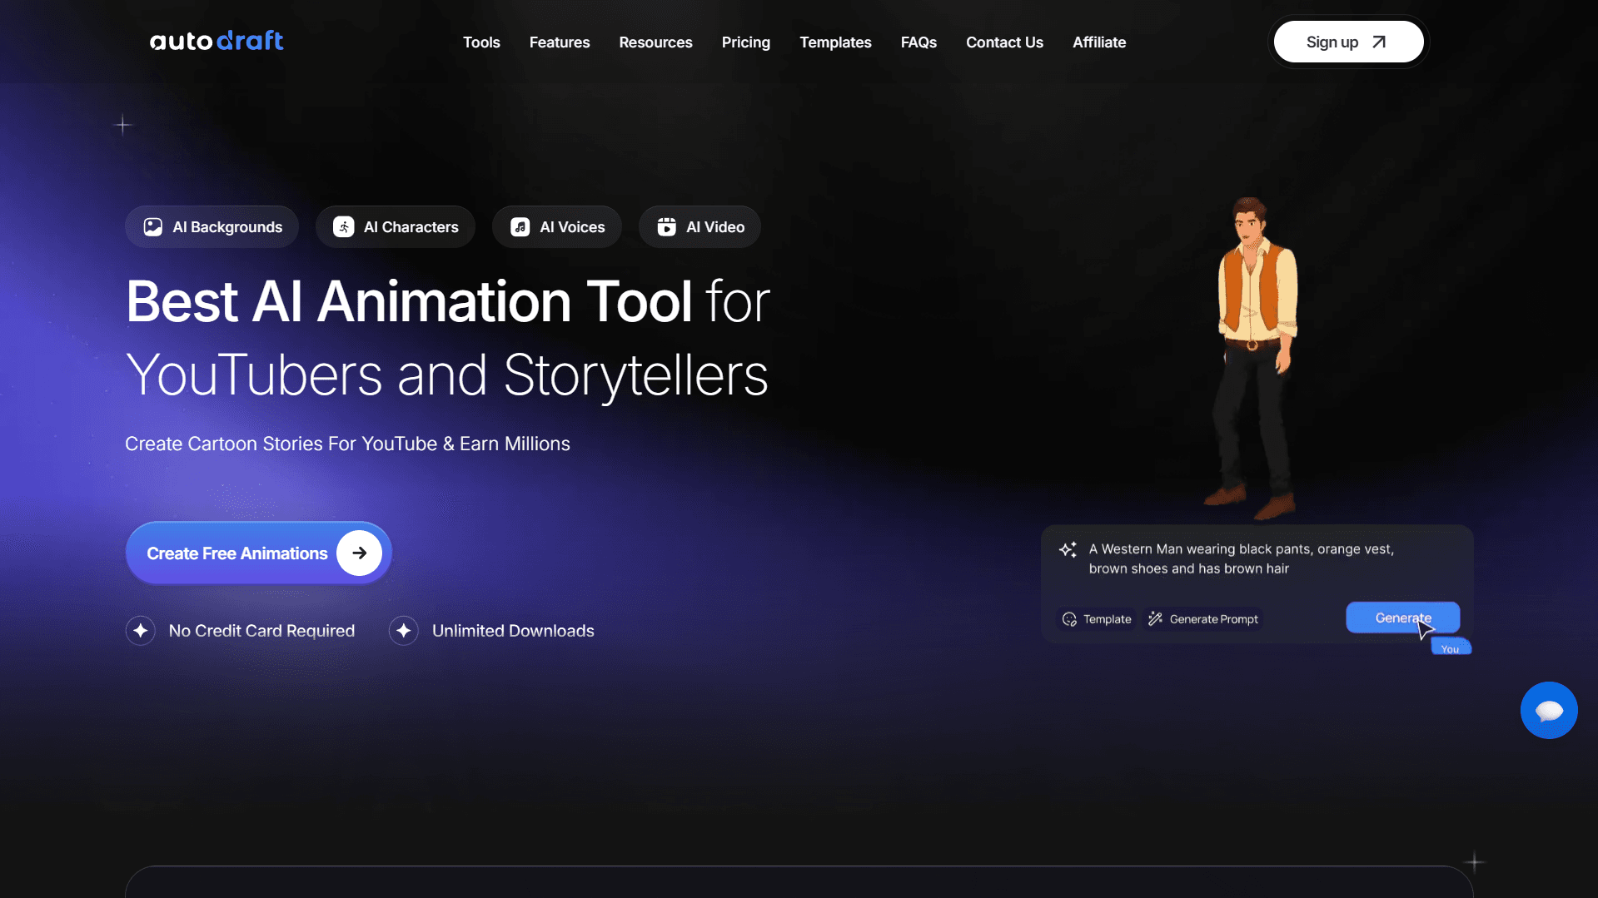
Task: Click the AI Video clapperboard icon
Action: pos(666,227)
